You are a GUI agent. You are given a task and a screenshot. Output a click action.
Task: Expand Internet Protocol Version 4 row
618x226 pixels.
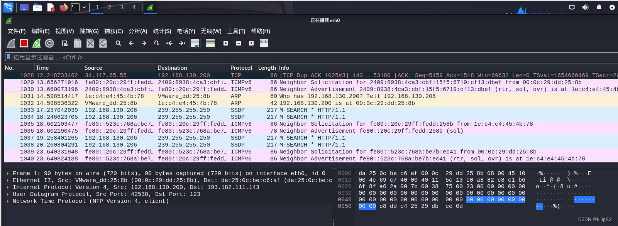tap(8, 187)
